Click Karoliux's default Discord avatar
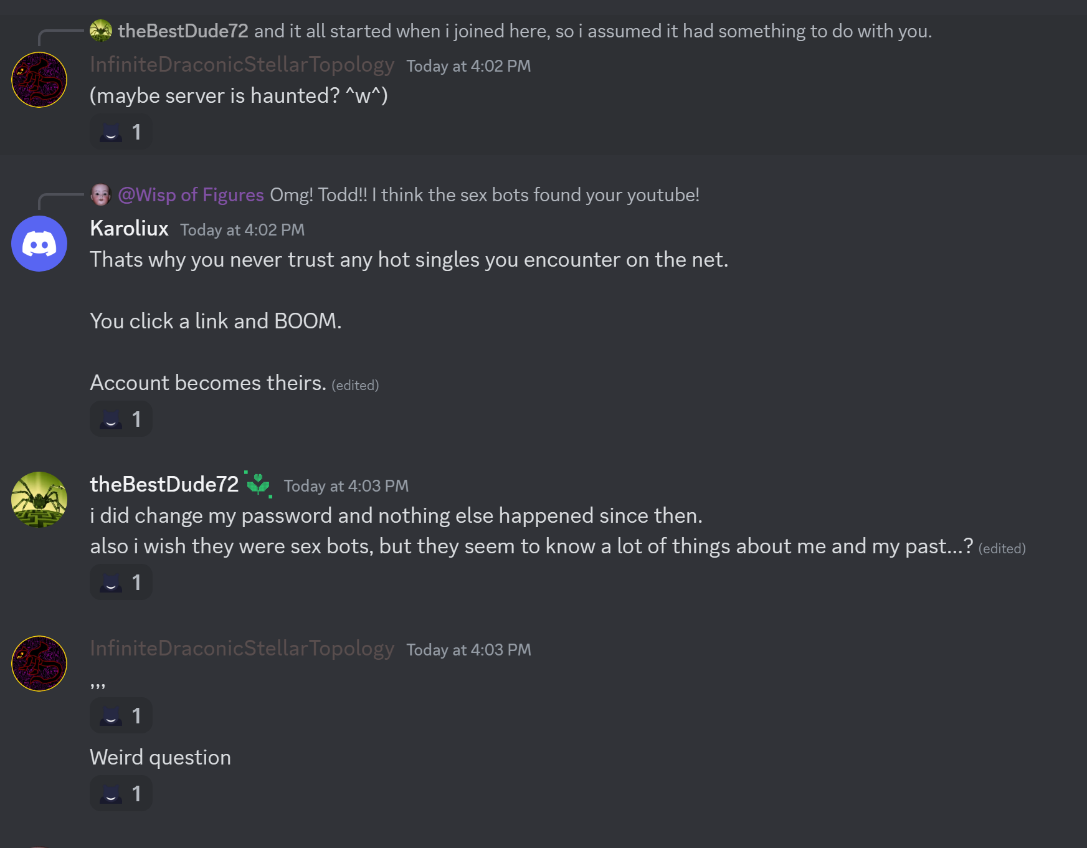The height and width of the screenshot is (848, 1087). pyautogui.click(x=39, y=244)
